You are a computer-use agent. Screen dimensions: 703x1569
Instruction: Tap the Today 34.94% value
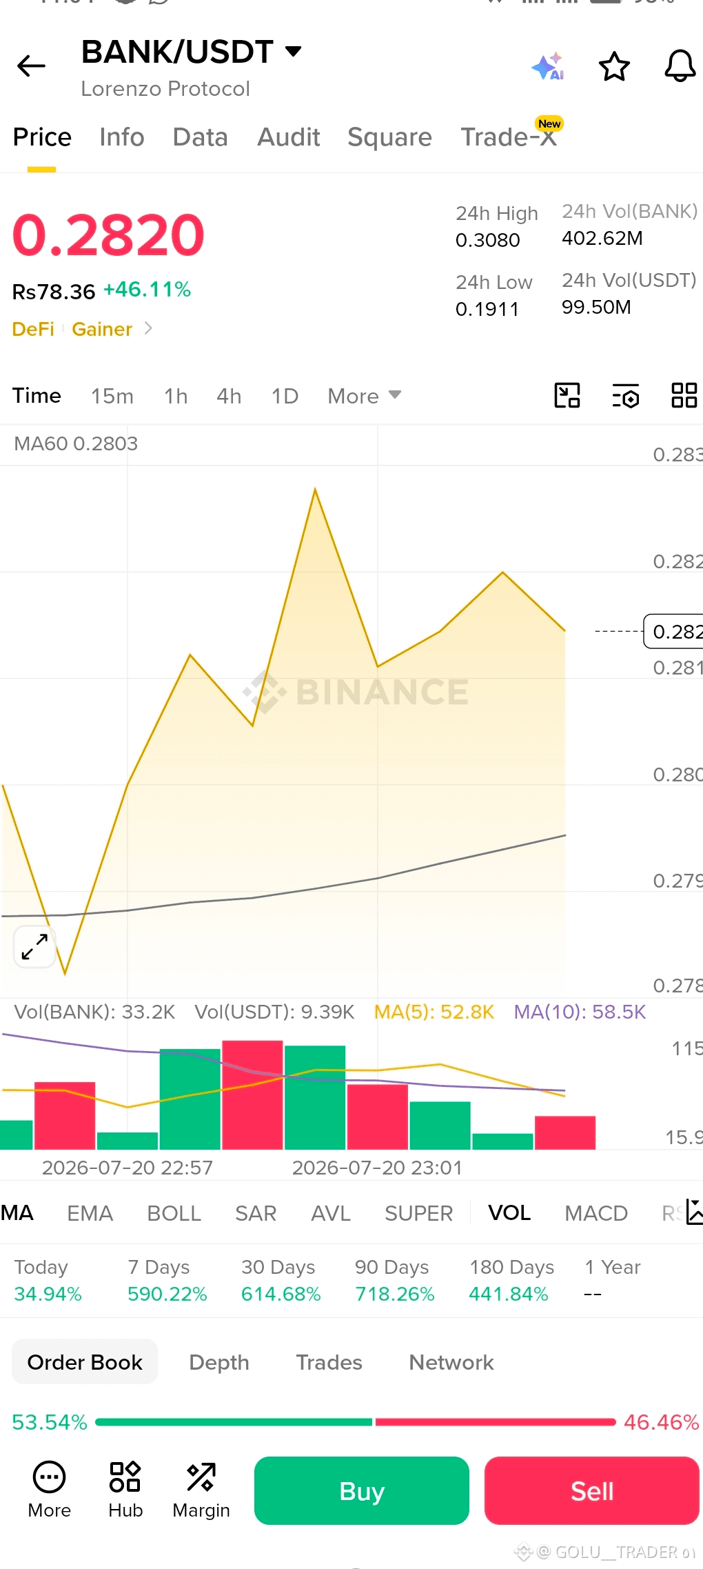pos(48,1294)
